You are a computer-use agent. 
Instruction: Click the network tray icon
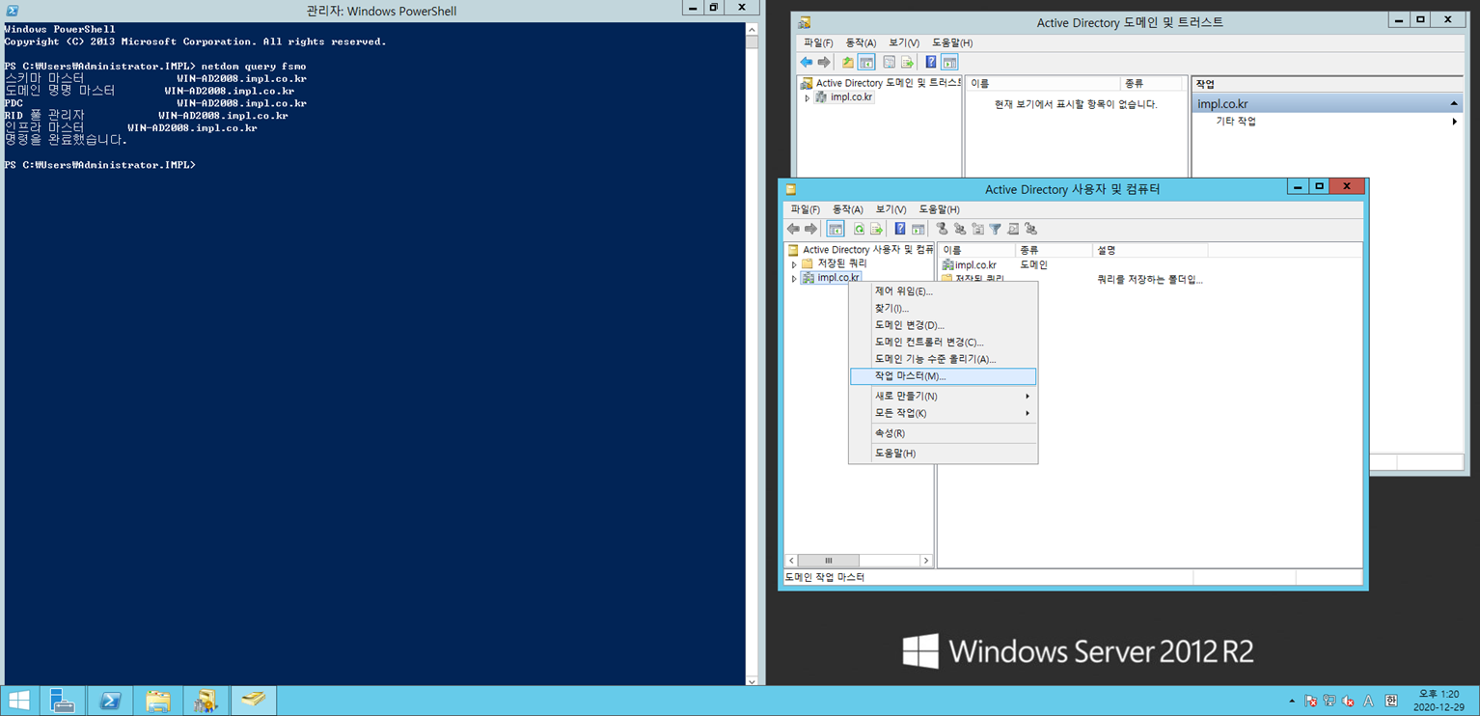pyautogui.click(x=1329, y=702)
